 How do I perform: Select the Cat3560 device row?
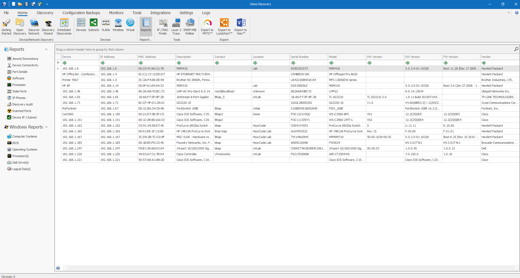click(x=290, y=114)
